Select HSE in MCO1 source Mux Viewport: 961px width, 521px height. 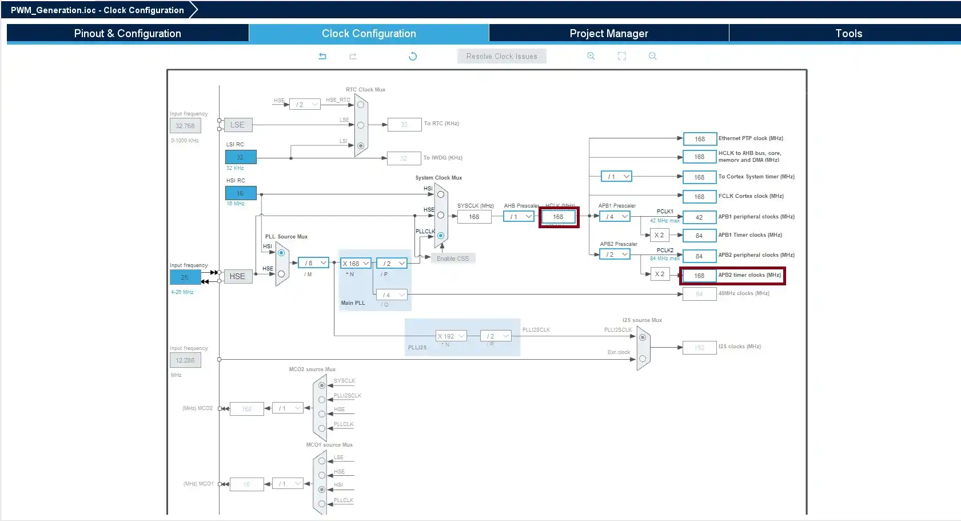pos(322,475)
